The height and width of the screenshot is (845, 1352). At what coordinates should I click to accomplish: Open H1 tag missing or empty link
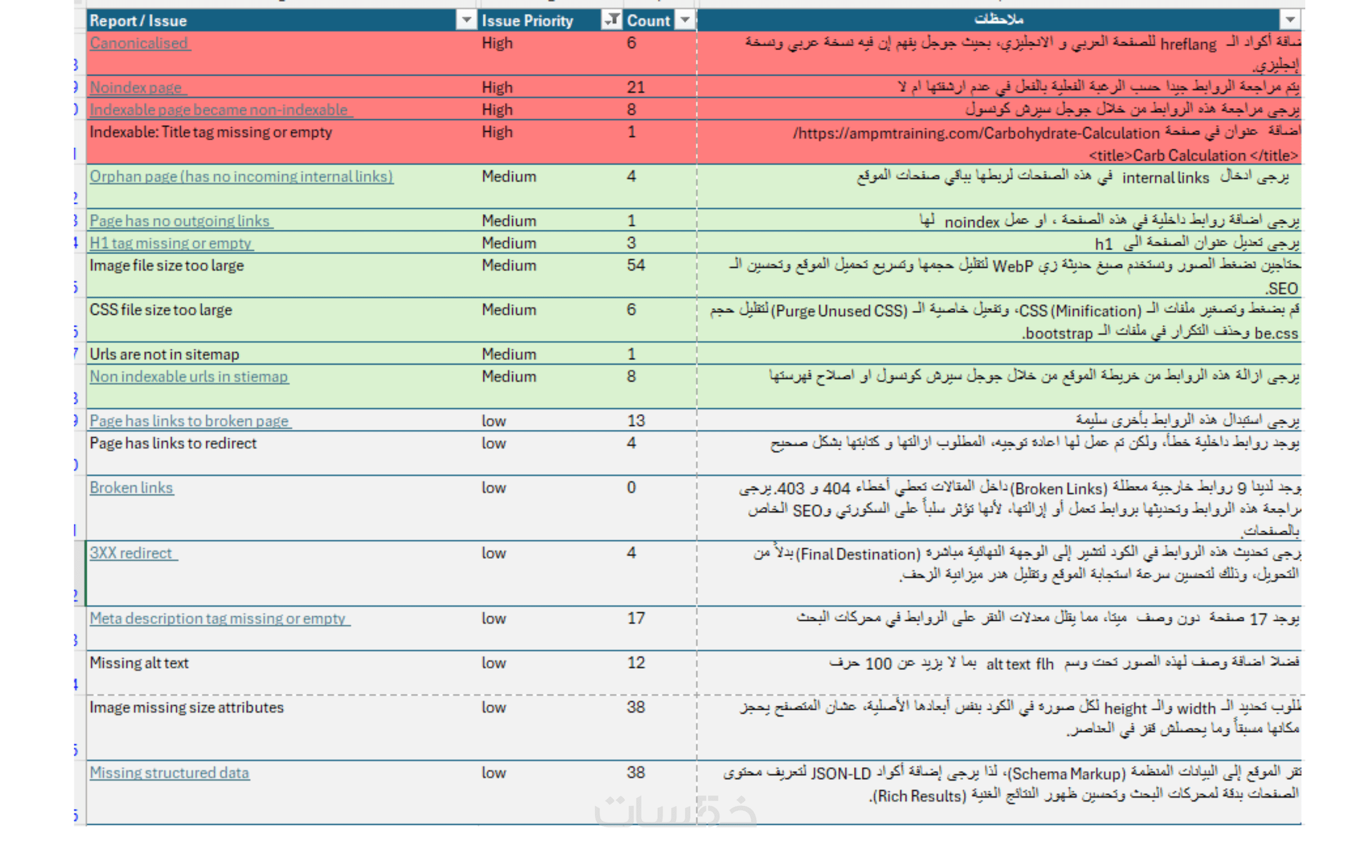[x=170, y=243]
